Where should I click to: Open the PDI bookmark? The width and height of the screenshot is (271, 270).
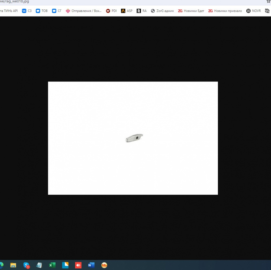pyautogui.click(x=111, y=11)
